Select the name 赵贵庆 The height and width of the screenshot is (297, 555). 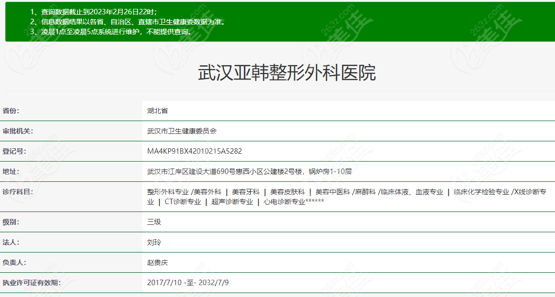(x=157, y=263)
